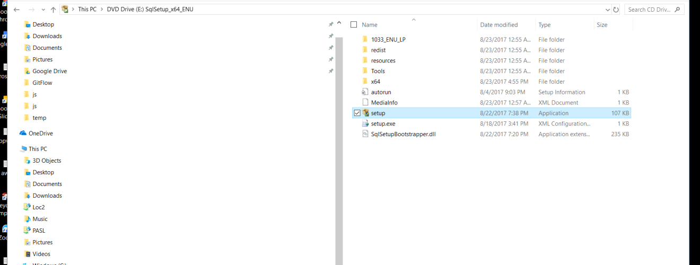Select the autorun setup information file icon
This screenshot has height=265, width=700.
tap(365, 92)
